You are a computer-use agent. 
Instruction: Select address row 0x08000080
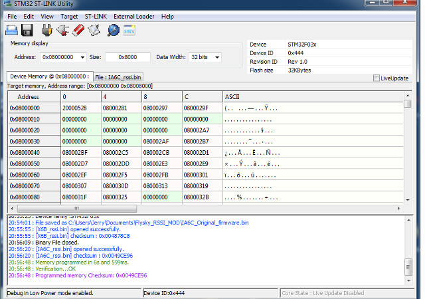(x=34, y=197)
